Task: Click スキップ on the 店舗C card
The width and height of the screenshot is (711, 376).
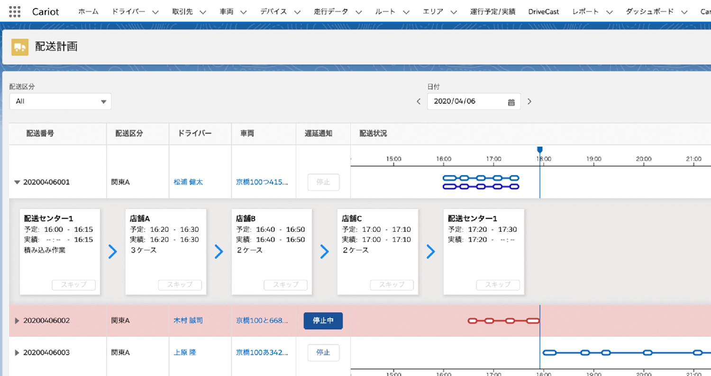Action: point(392,285)
